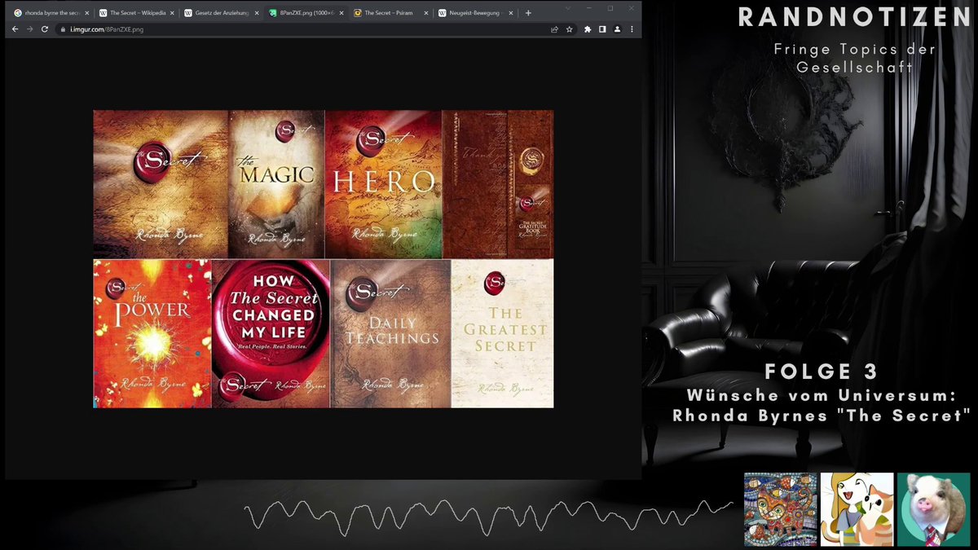View site information lock icon
This screenshot has height=550, width=978.
coord(62,29)
